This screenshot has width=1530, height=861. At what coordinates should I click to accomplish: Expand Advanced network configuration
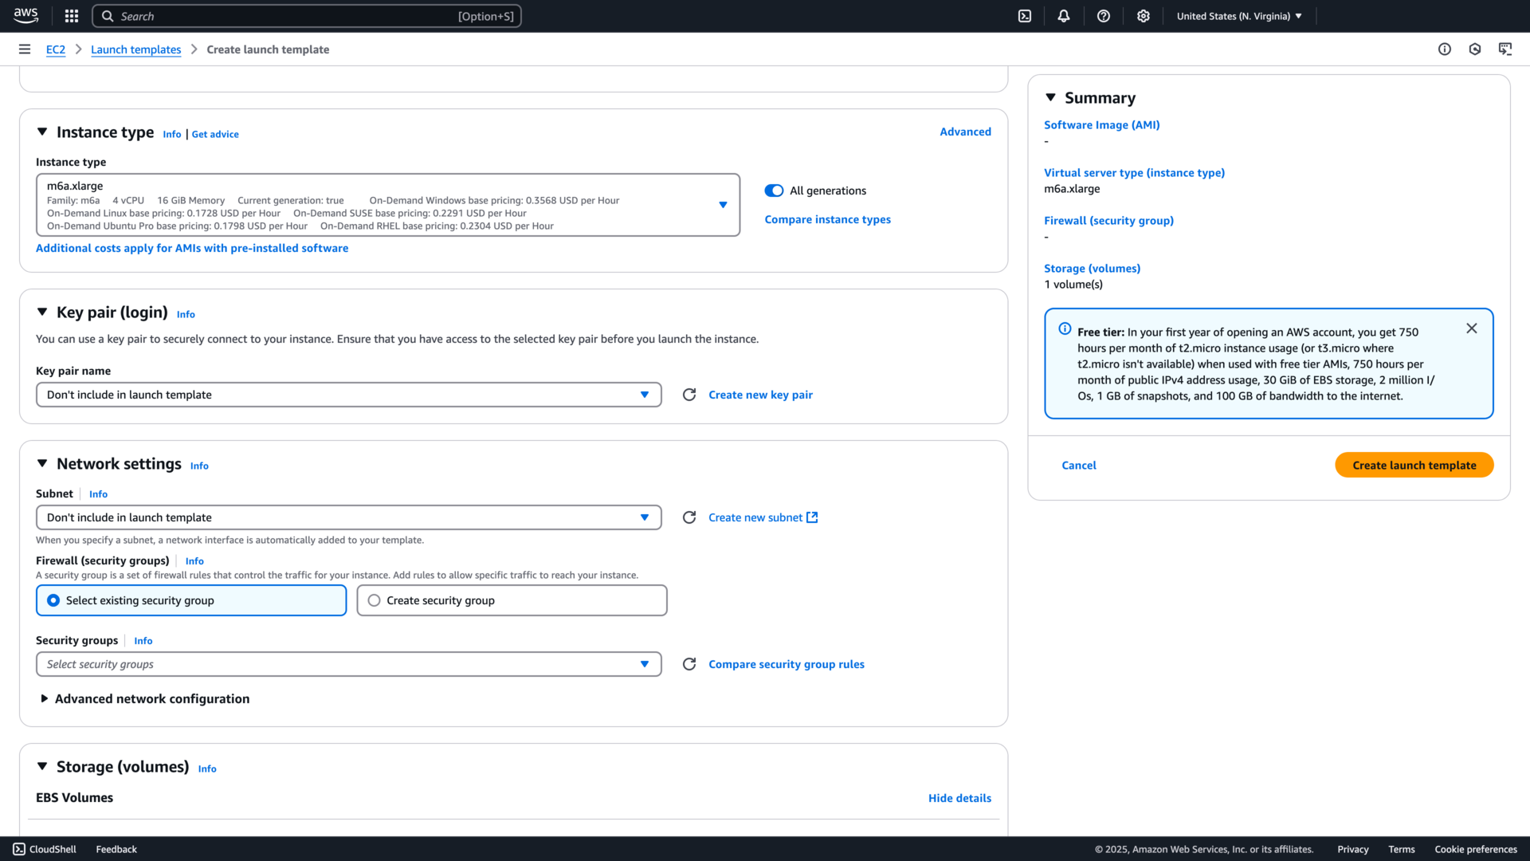click(45, 698)
